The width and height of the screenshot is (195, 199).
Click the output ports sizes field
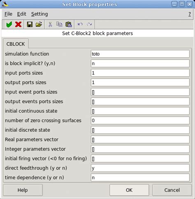point(140,82)
